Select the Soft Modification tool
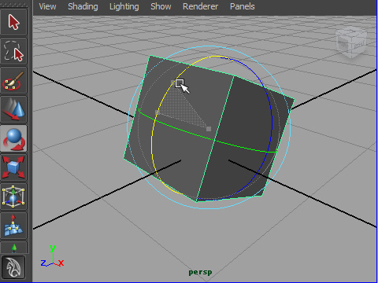The height and width of the screenshot is (283, 378). point(13,226)
